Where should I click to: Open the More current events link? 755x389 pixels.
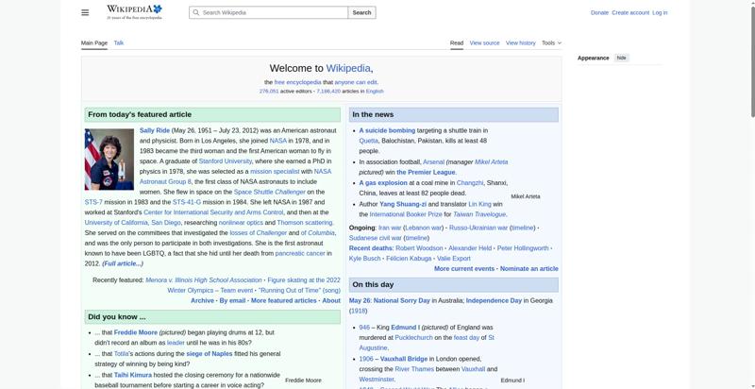coord(464,269)
